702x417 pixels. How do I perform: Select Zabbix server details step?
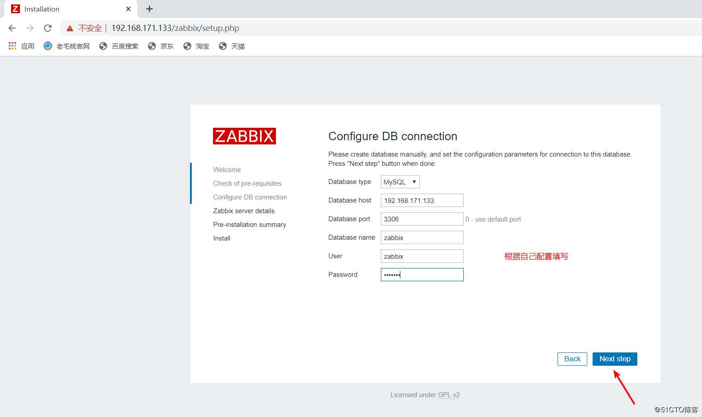[244, 211]
